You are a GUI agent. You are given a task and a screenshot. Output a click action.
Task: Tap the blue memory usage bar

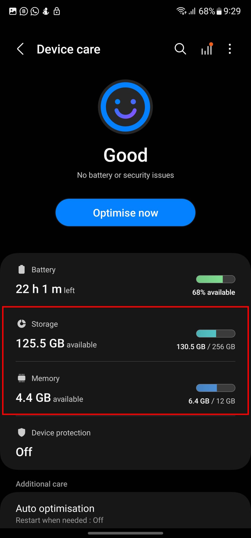coord(215,388)
